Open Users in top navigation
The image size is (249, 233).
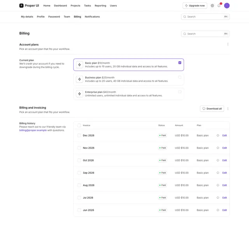coord(113,5)
